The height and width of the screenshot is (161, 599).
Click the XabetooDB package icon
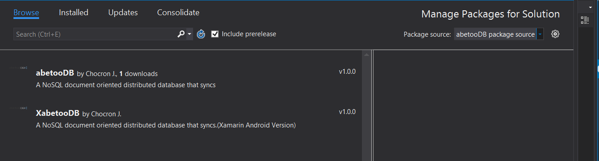click(19, 108)
